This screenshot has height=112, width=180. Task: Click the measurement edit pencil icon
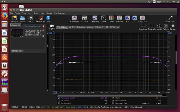(43, 30)
